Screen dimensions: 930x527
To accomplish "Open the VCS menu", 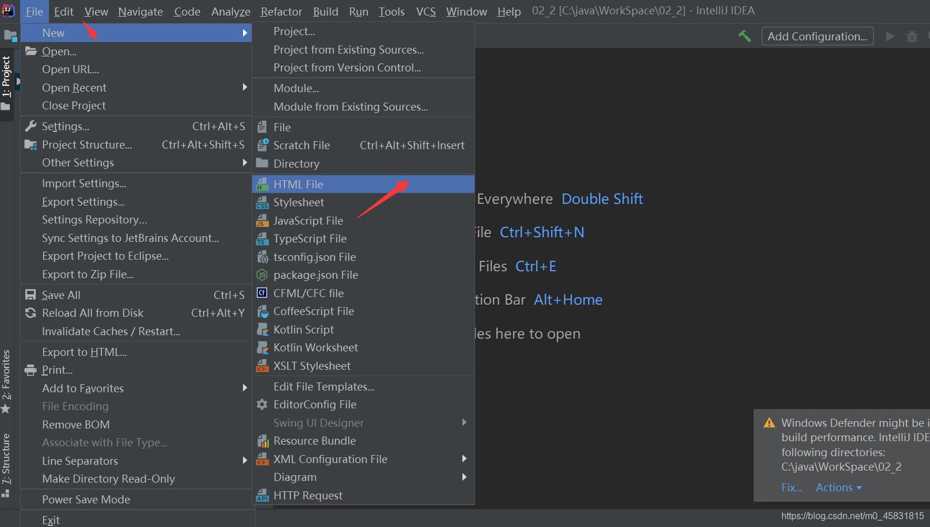I will pos(426,12).
